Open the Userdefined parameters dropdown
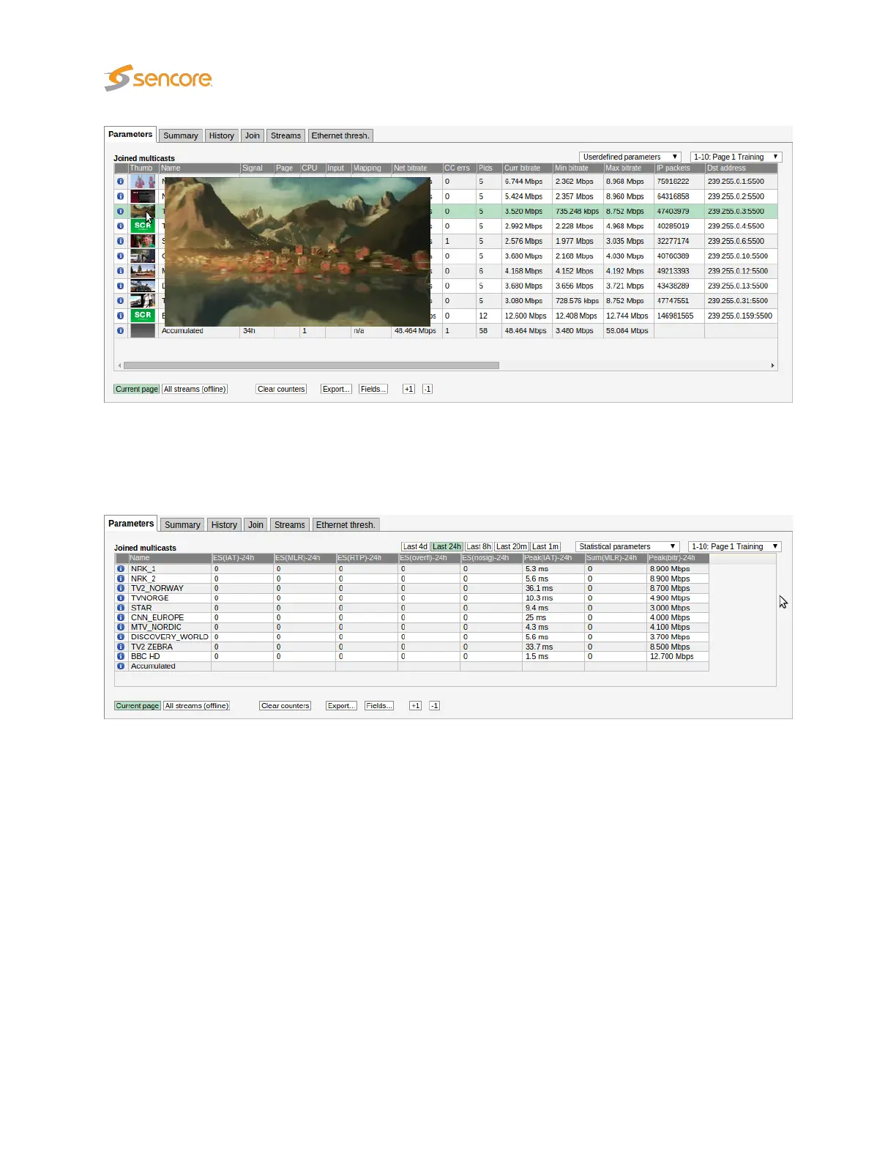The width and height of the screenshot is (896, 1160). (630, 157)
